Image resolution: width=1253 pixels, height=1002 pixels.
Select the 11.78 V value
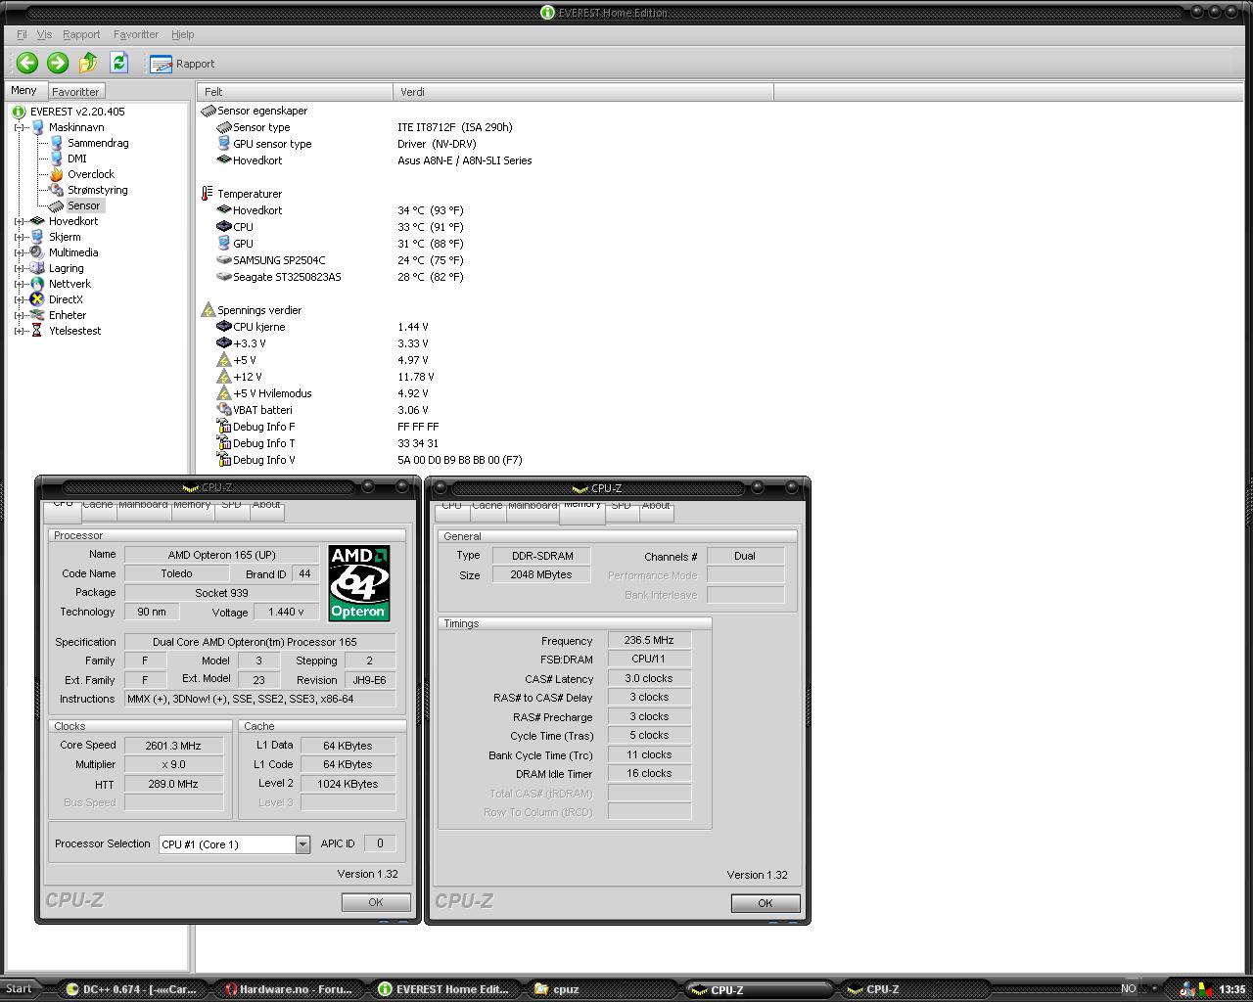[416, 377]
